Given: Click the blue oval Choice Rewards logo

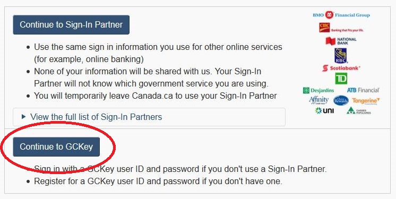Looking at the screenshot, I should pyautogui.click(x=341, y=100).
